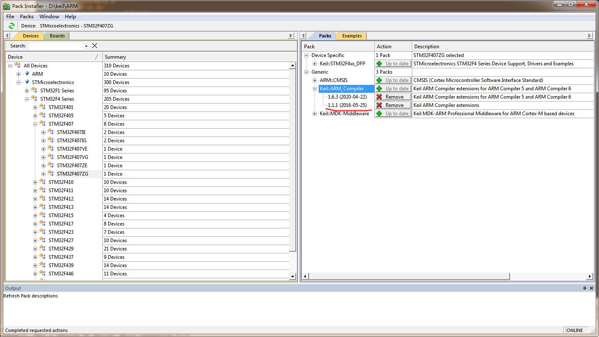Select the Devices tab

pos(30,36)
